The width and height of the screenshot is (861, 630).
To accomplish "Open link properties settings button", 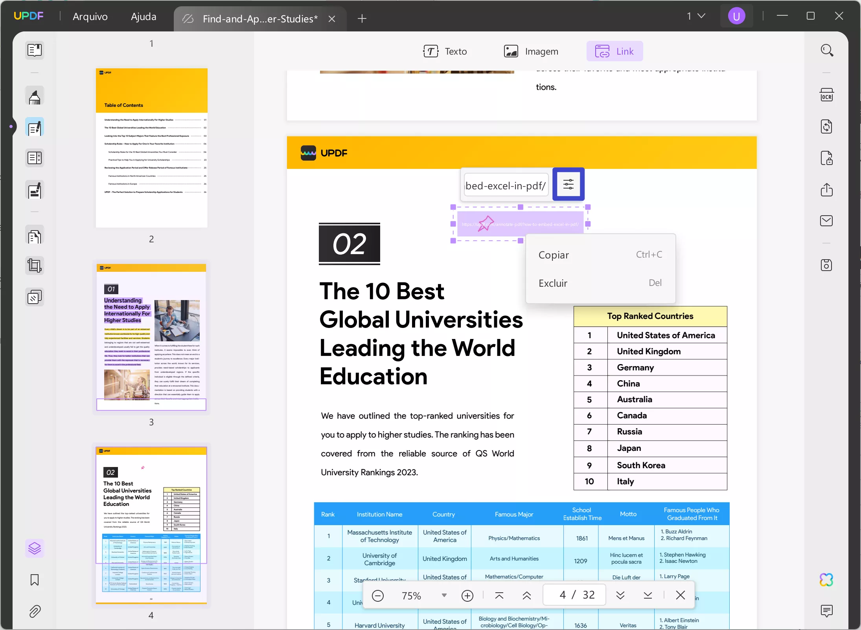I will point(568,184).
